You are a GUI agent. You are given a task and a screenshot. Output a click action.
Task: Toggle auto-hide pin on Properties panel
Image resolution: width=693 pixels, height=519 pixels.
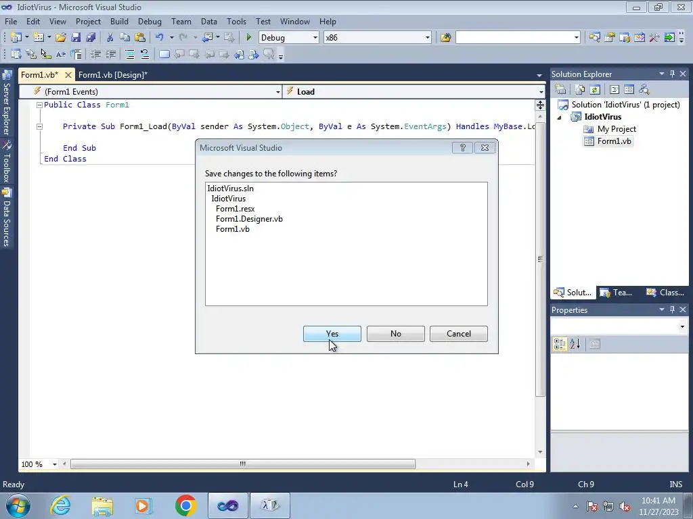pyautogui.click(x=672, y=310)
